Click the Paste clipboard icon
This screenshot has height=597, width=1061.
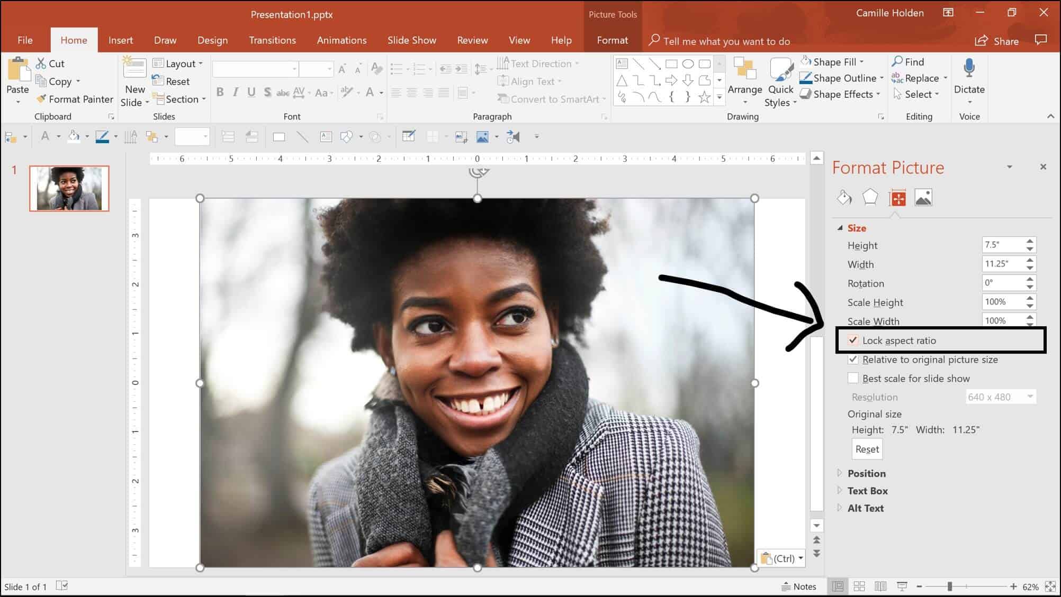[18, 70]
